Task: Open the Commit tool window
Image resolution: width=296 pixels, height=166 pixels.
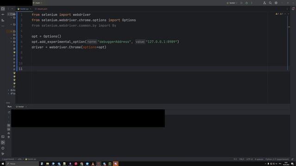Action: tap(3, 14)
